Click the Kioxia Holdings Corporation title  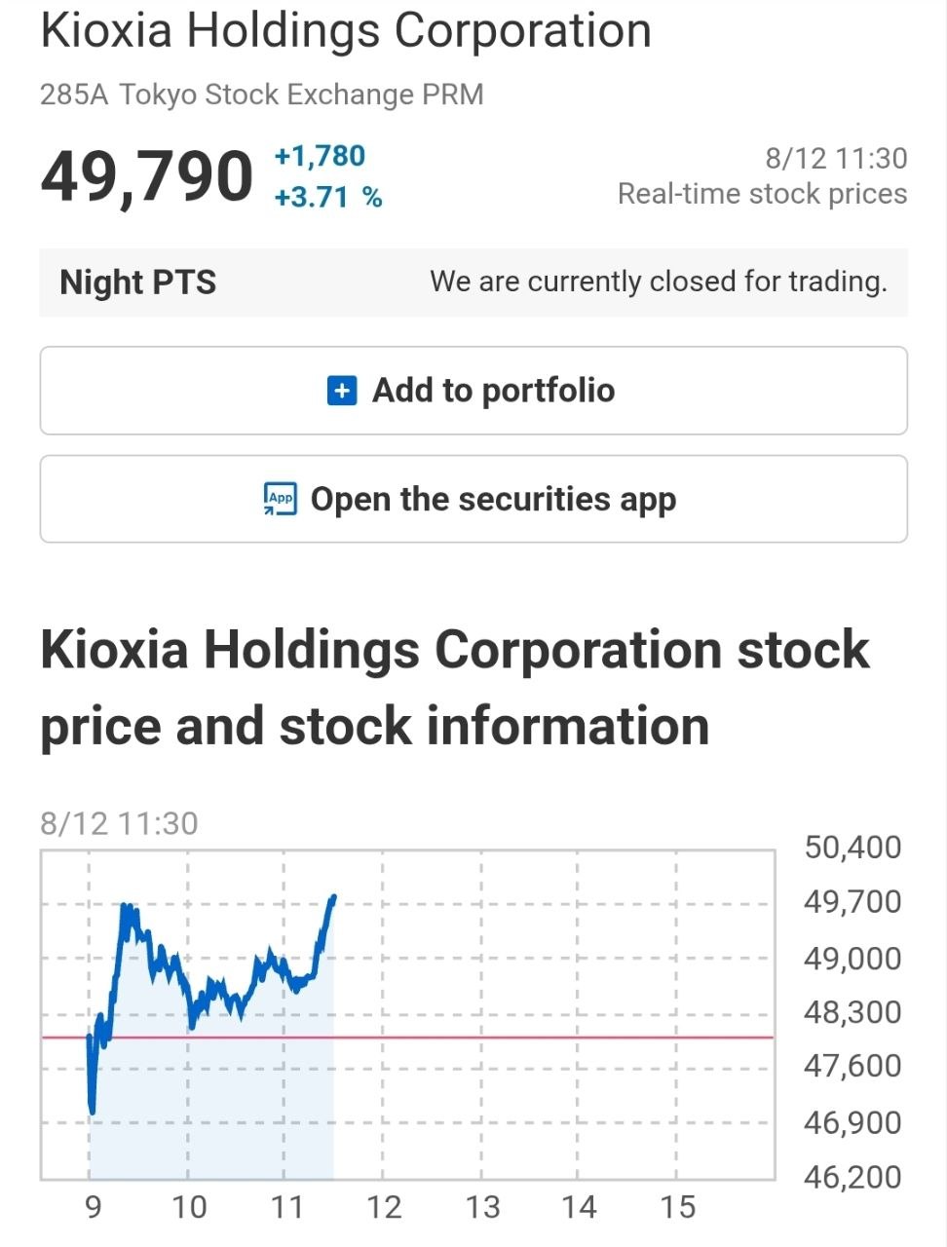(346, 30)
